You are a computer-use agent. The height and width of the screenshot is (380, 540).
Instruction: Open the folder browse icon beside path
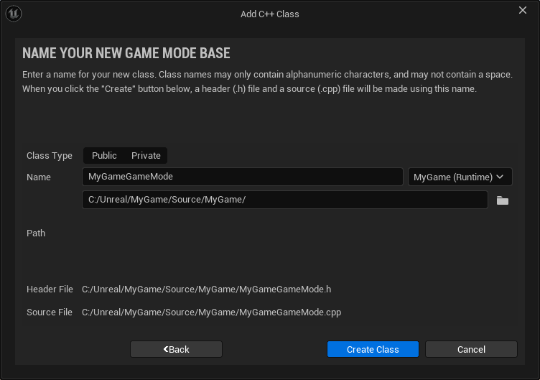coord(503,200)
